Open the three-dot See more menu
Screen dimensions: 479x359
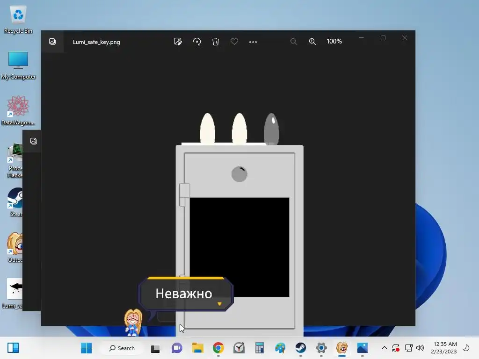click(x=253, y=42)
